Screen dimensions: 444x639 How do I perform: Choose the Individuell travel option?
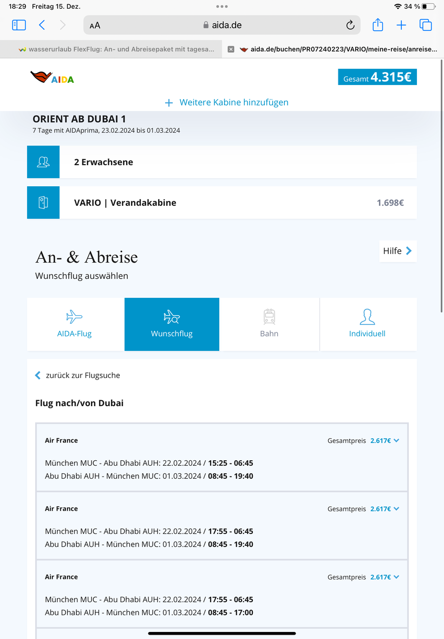coord(367,324)
